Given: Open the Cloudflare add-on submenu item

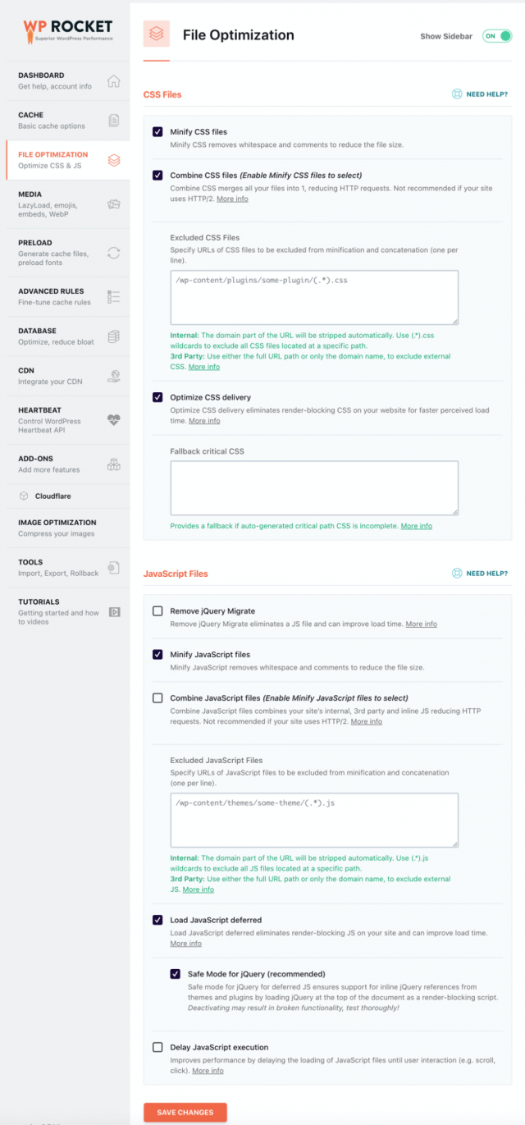Looking at the screenshot, I should (x=57, y=496).
